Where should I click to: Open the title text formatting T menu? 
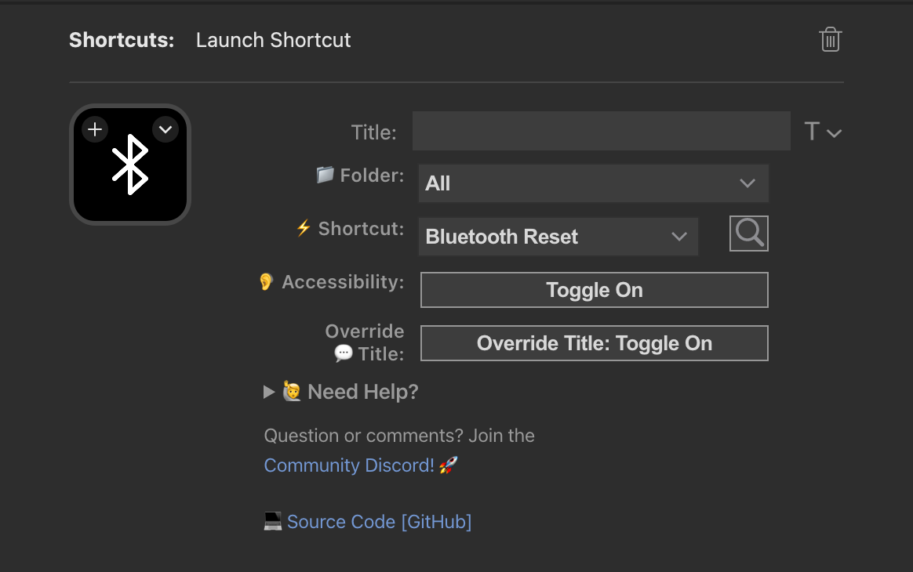pos(822,132)
